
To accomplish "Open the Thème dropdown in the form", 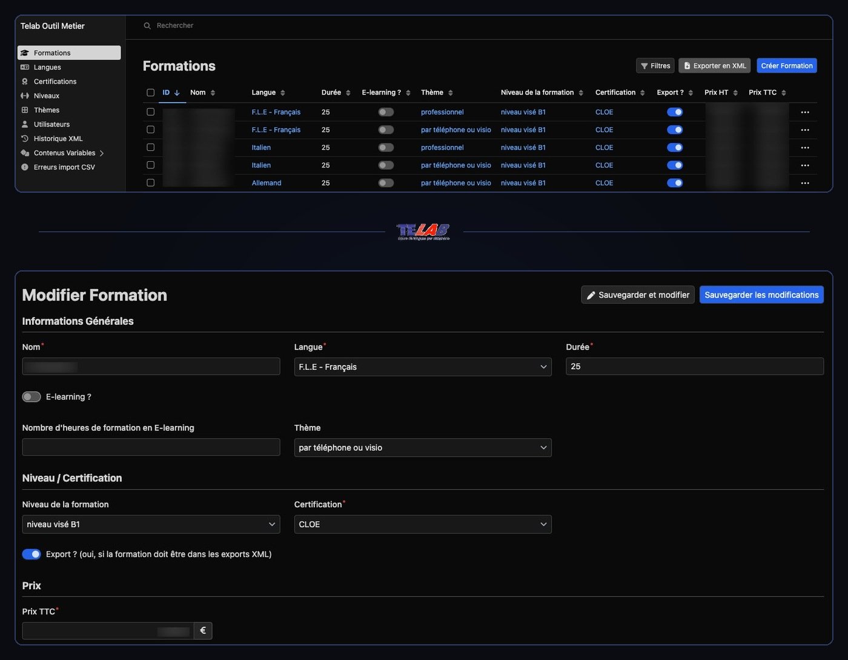I will click(423, 447).
